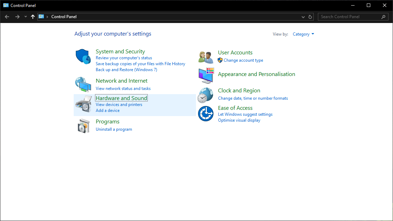Image resolution: width=393 pixels, height=221 pixels.
Task: Click Change account type link
Action: (x=243, y=60)
